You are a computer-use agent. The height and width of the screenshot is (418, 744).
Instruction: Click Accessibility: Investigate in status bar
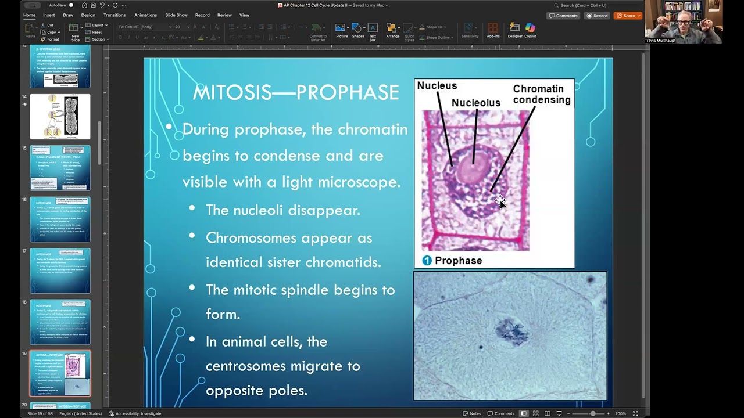pos(135,413)
